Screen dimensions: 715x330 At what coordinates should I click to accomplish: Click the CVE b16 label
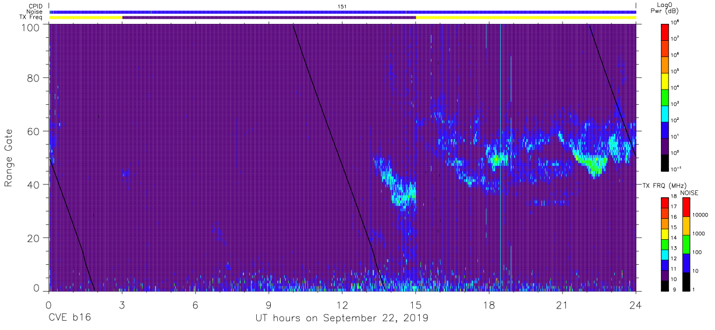tap(69, 318)
